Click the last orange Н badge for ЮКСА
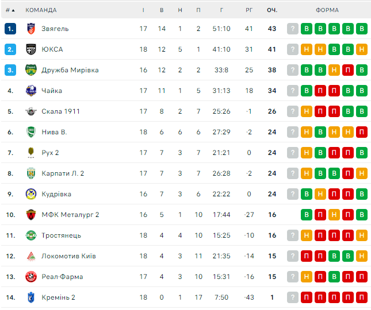The image size is (371, 310). point(362,49)
